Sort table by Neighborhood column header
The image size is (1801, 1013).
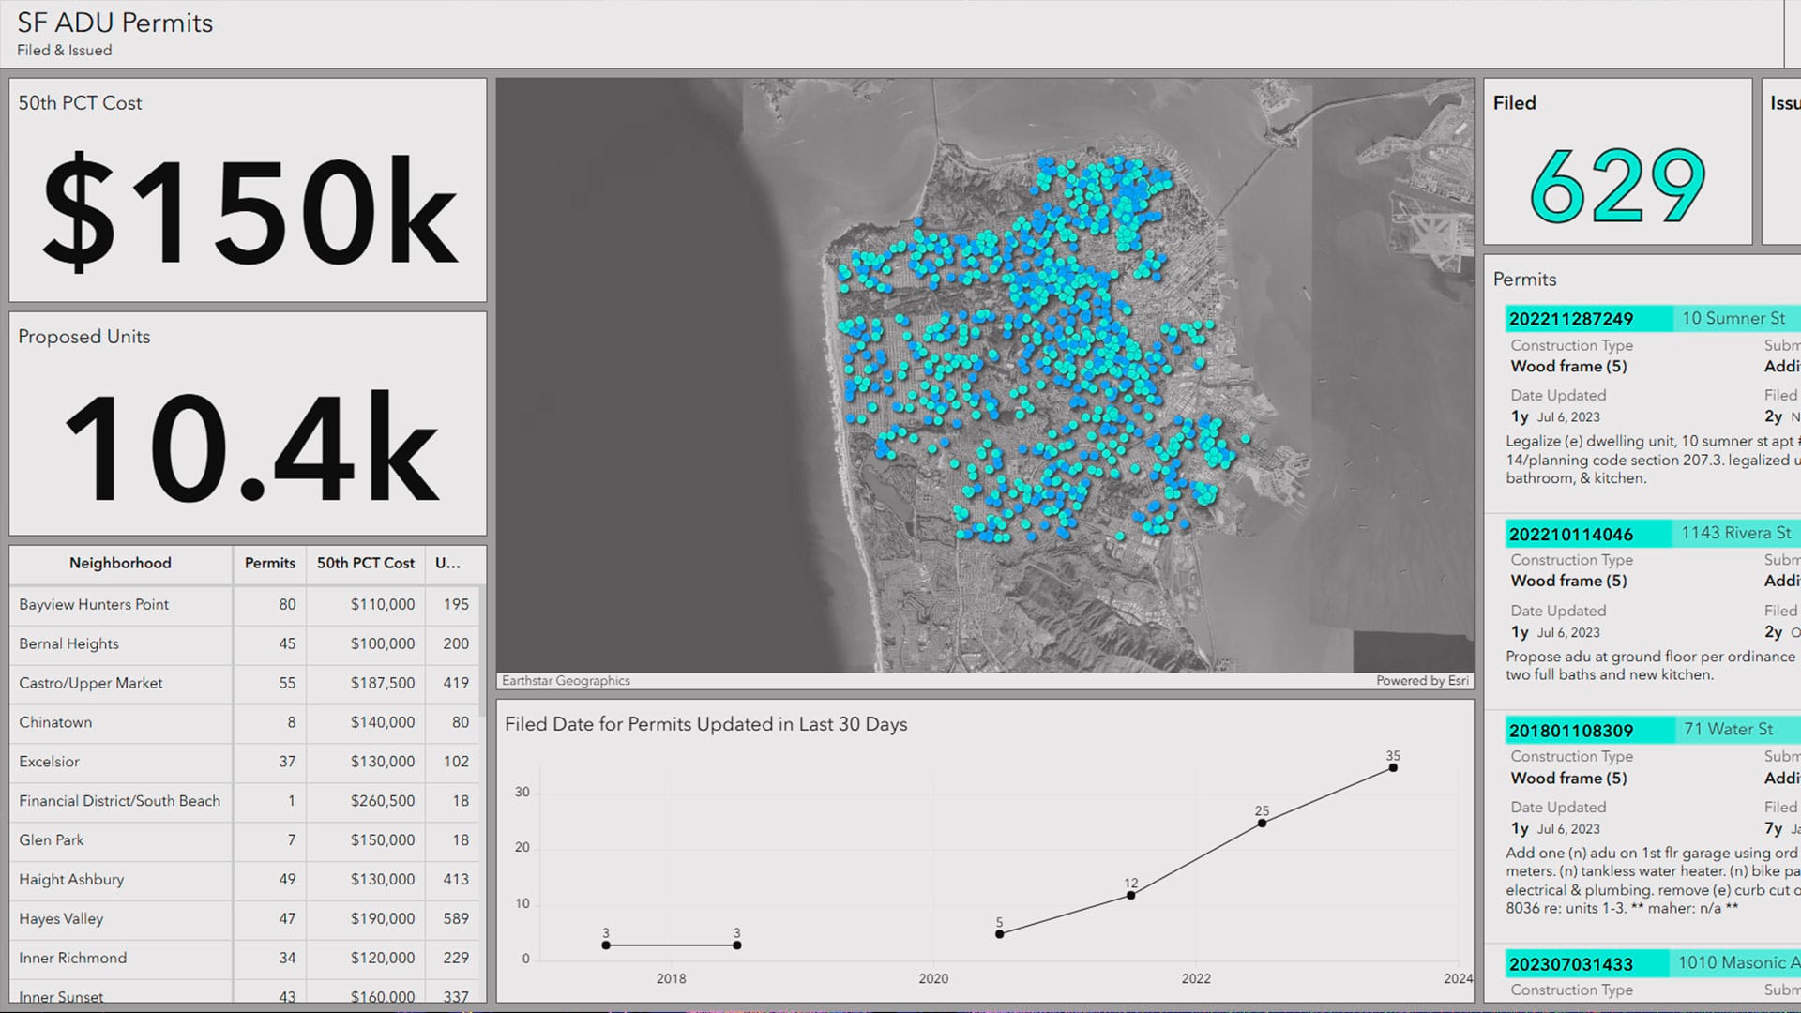pos(120,563)
